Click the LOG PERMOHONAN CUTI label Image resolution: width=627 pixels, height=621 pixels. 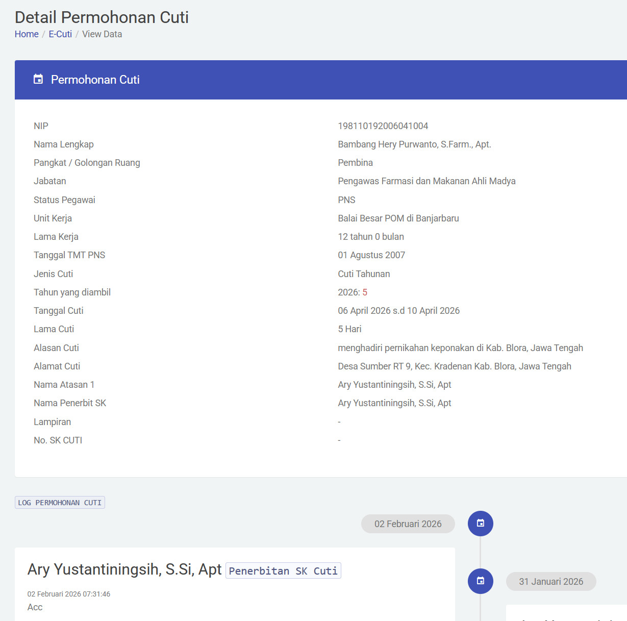coord(60,503)
